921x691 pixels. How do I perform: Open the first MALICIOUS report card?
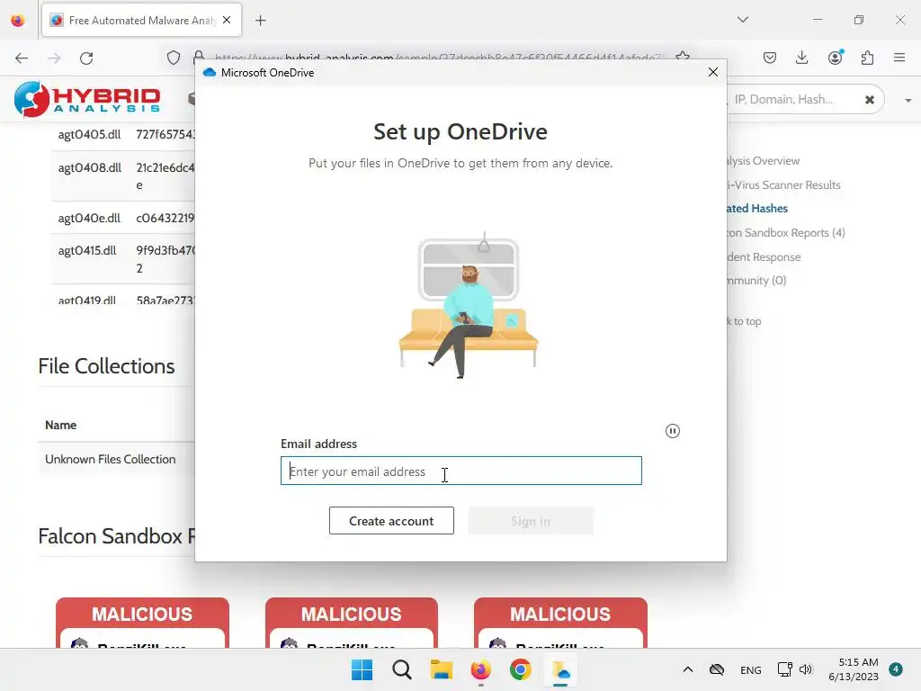pos(142,623)
